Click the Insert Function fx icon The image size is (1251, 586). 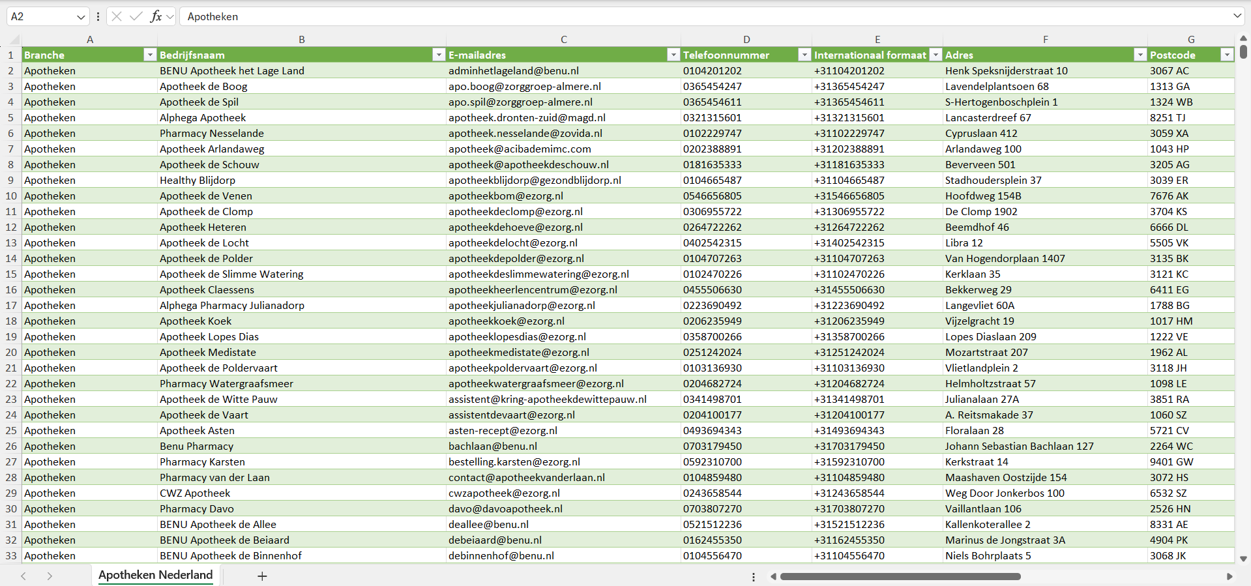[x=156, y=16]
